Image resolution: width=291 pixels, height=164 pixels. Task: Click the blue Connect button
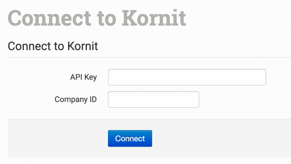point(130,138)
